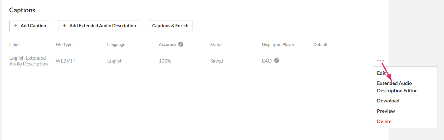
Task: Click the Saved status cell
Action: pyautogui.click(x=216, y=61)
